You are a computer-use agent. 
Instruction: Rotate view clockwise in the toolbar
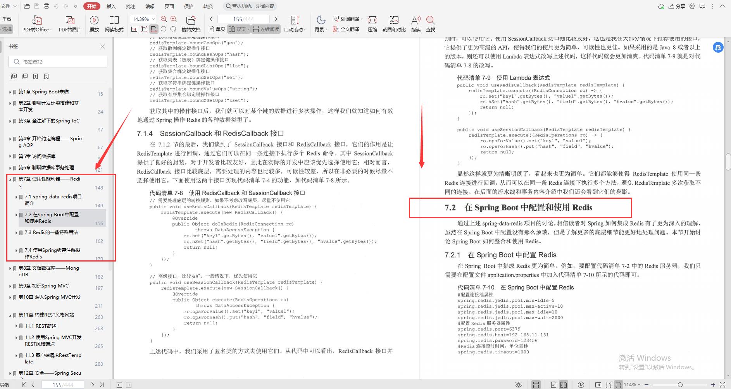point(173,29)
